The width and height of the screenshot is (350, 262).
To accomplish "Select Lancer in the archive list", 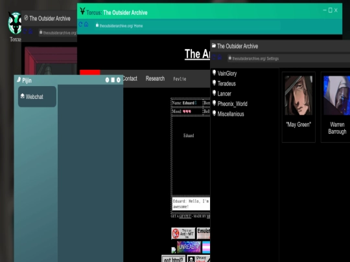I will (x=224, y=94).
